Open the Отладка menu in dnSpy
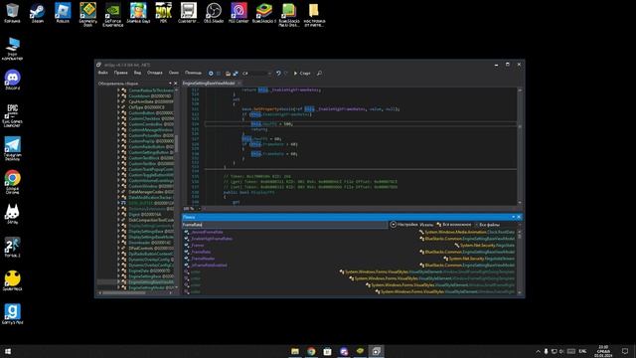The width and height of the screenshot is (636, 358). coord(155,73)
